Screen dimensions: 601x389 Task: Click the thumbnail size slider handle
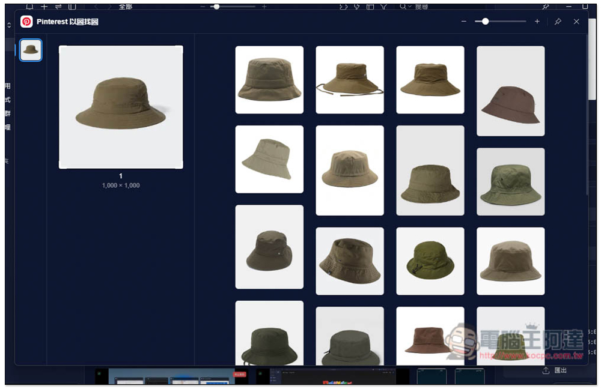(x=485, y=22)
